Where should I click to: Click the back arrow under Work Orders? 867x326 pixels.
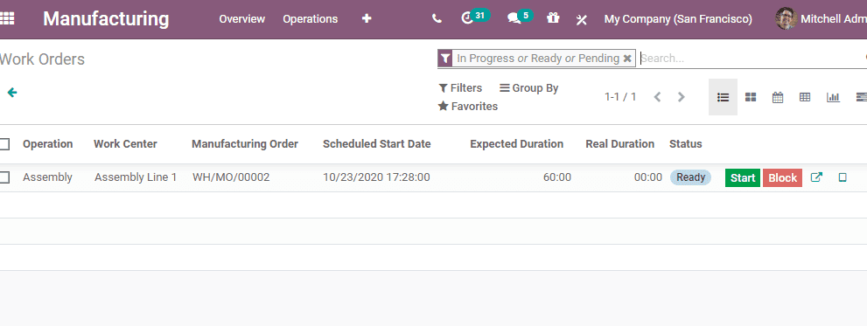12,93
